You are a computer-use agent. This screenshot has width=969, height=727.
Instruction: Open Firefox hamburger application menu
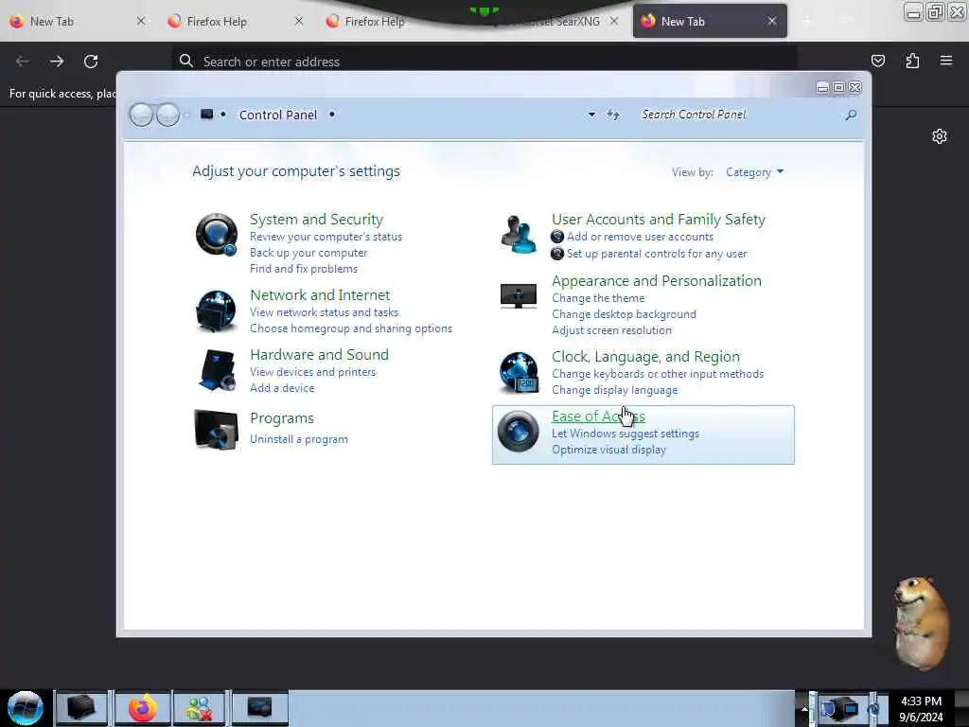point(945,61)
